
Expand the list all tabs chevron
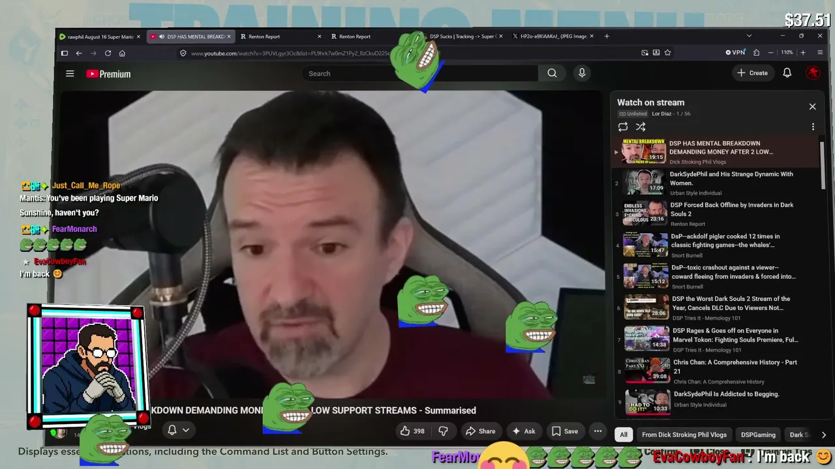pyautogui.click(x=749, y=36)
